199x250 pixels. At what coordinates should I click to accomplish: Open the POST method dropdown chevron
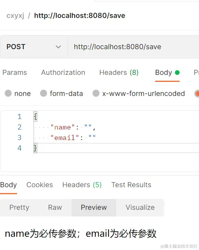(58, 47)
